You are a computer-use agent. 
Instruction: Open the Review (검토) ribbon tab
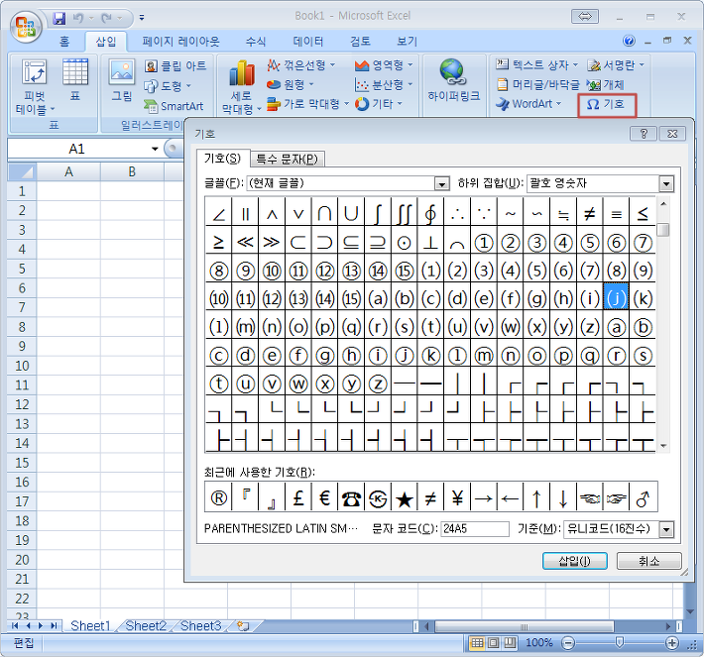pyautogui.click(x=361, y=42)
